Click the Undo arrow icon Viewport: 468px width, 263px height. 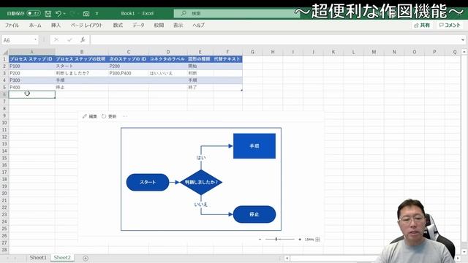click(58, 13)
